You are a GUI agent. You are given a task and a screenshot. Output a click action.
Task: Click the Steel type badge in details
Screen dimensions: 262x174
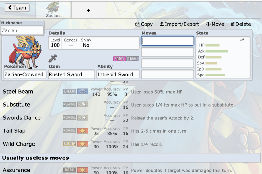[x=133, y=59]
